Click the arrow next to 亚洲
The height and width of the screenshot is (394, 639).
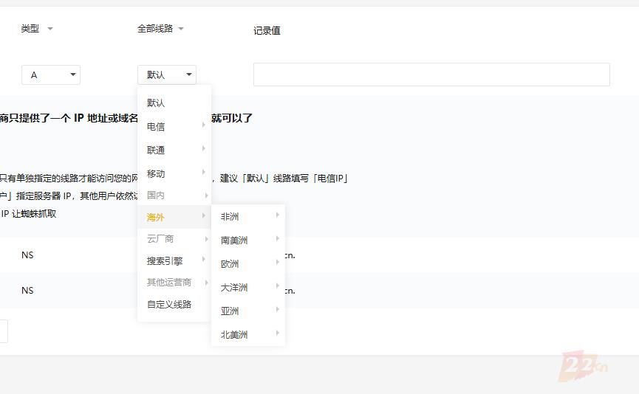[x=278, y=310]
